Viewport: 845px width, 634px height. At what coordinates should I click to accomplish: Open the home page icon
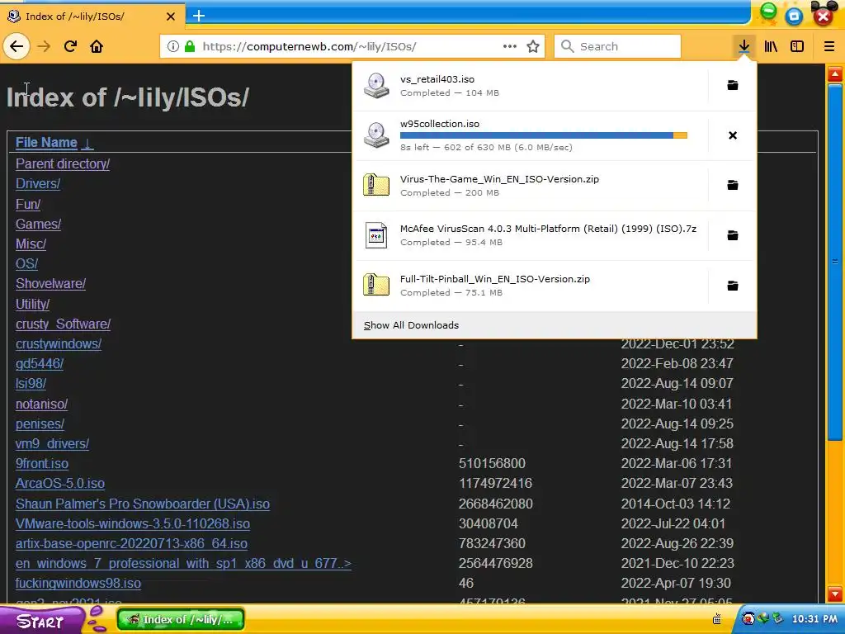point(97,46)
